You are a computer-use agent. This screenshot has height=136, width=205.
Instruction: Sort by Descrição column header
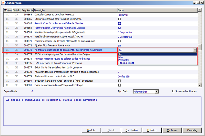pyautogui.click(x=75, y=10)
